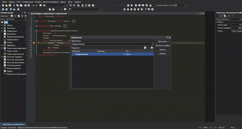The width and height of the screenshot is (242, 129).
Task: Click the Выражение input field
Action: click(x=111, y=44)
